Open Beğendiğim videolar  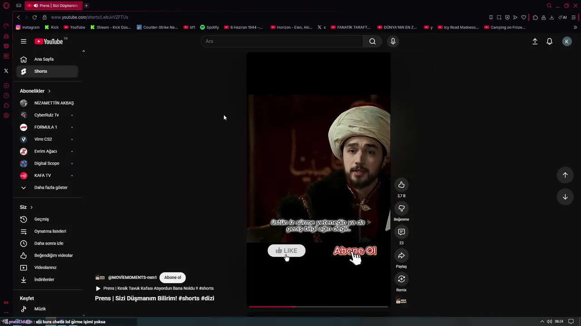point(47,255)
